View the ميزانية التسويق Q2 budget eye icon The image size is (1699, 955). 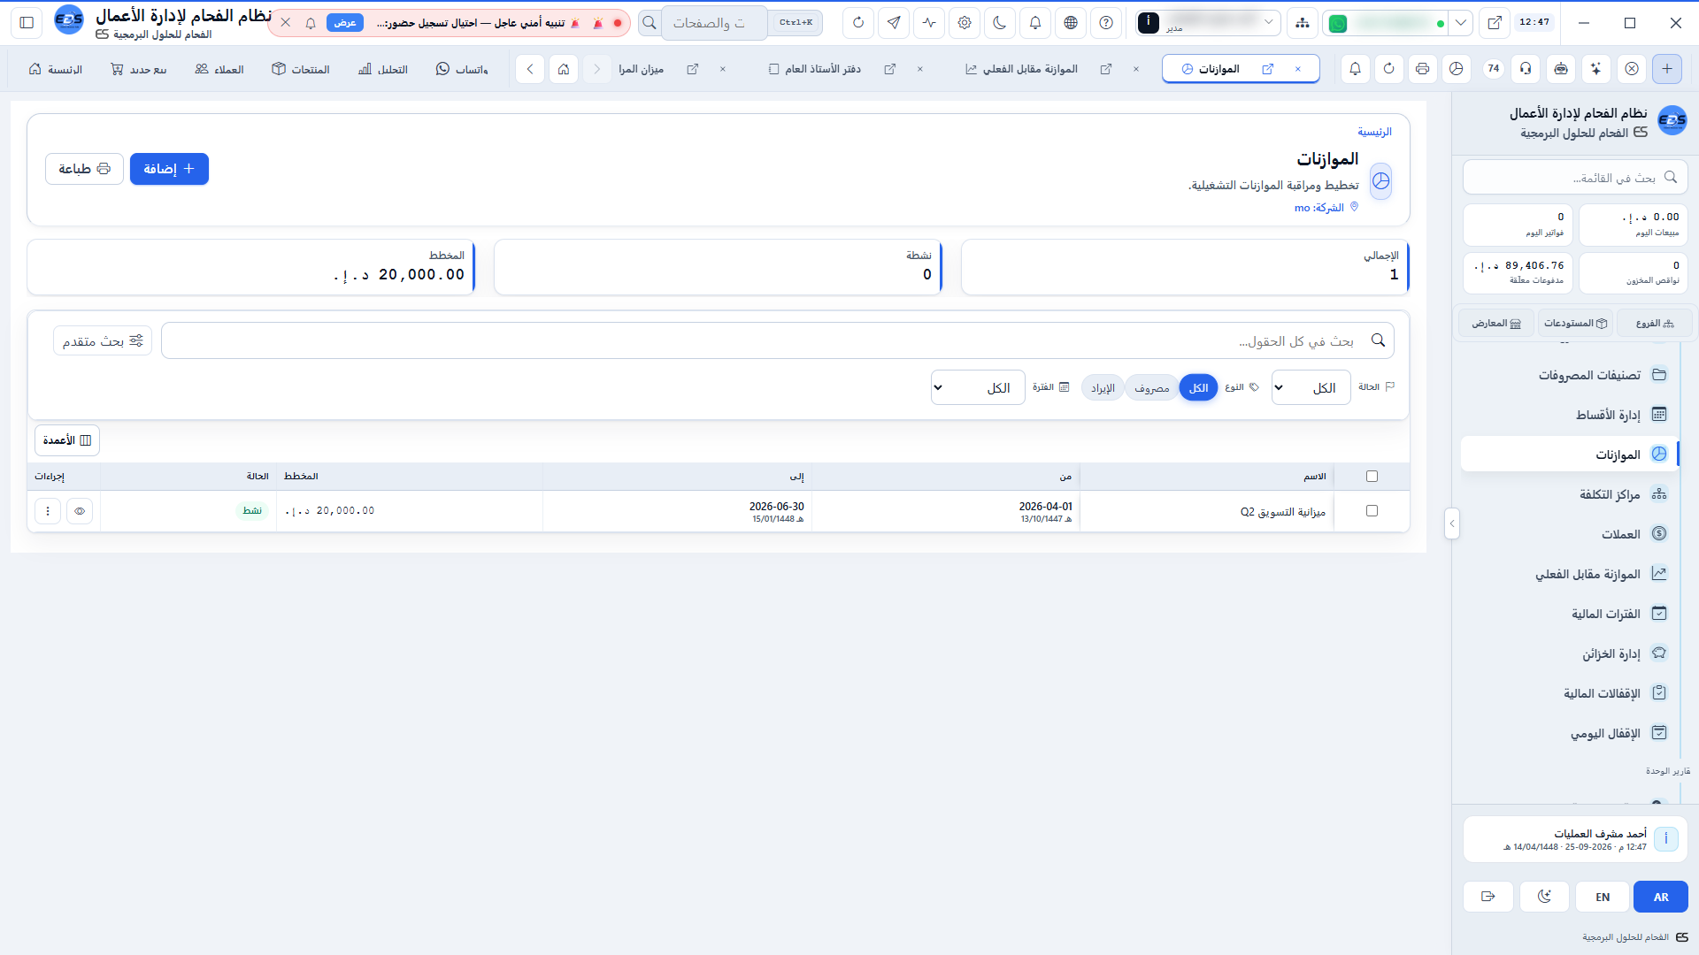point(80,511)
